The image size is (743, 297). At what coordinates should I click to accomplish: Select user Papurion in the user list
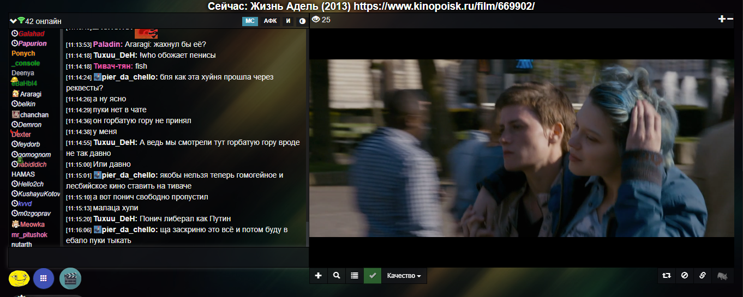click(33, 44)
